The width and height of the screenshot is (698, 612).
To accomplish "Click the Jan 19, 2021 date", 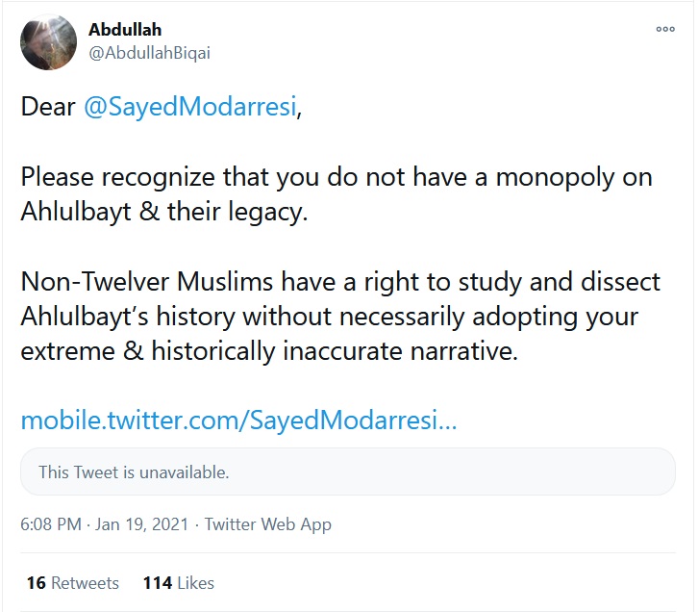I will click(x=143, y=524).
